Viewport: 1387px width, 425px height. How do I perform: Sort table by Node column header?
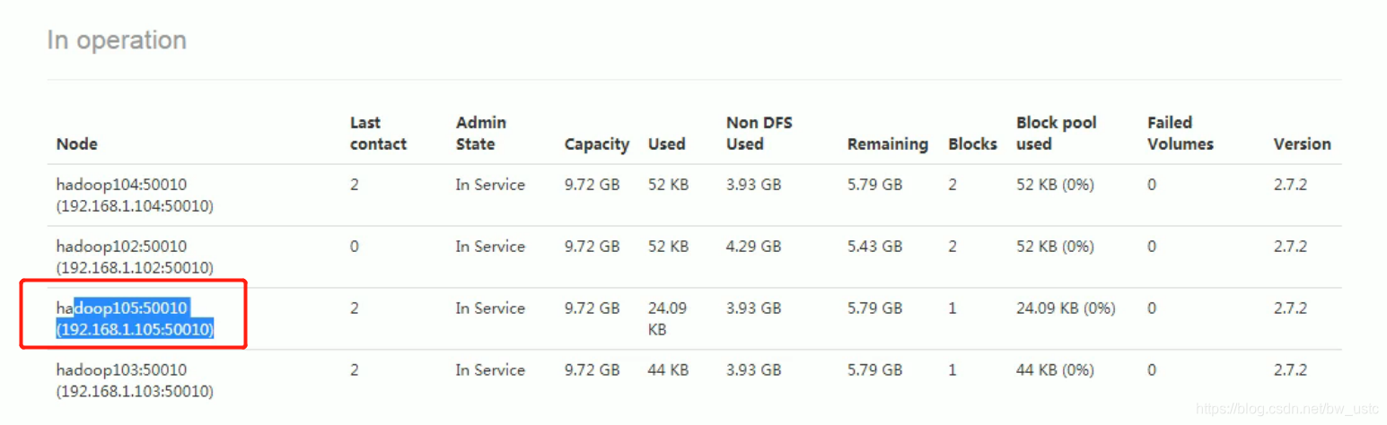pos(76,143)
